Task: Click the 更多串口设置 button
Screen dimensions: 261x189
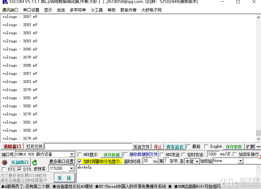Action: (x=61, y=161)
